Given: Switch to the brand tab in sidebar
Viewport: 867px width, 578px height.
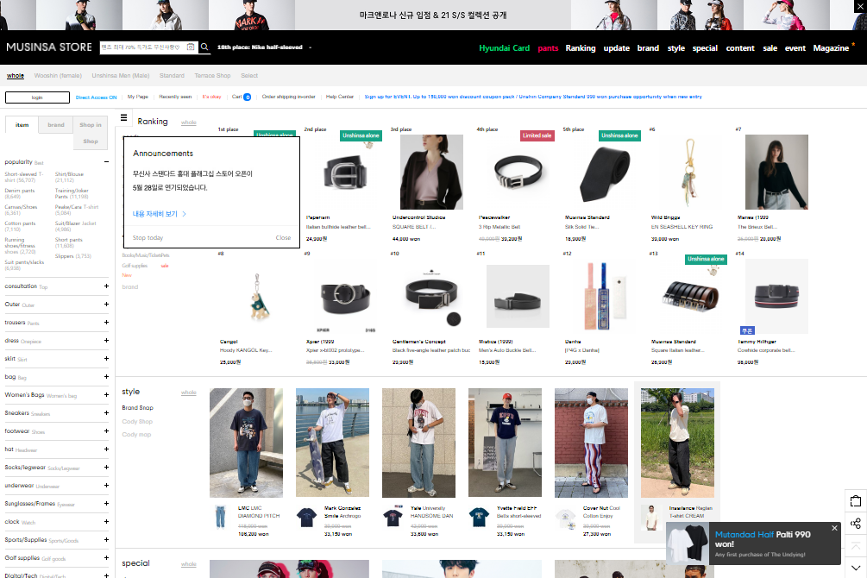Looking at the screenshot, I should 56,125.
